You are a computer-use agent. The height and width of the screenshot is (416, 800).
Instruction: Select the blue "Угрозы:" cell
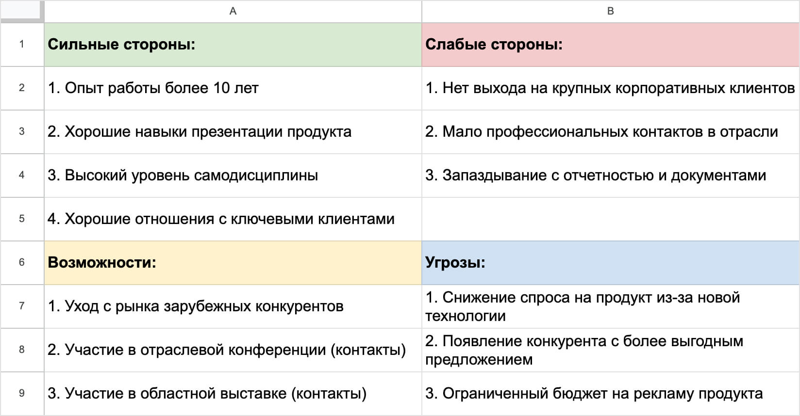tap(610, 263)
